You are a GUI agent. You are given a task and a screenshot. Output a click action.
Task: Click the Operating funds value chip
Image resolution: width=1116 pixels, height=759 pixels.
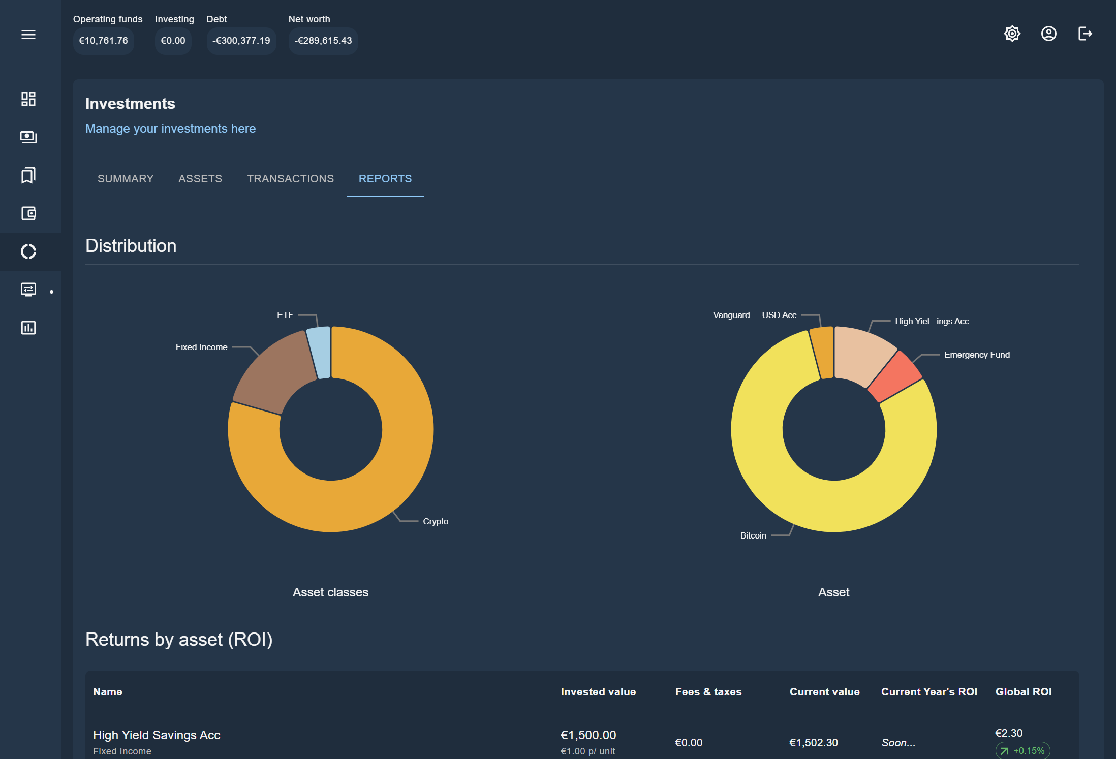(103, 41)
